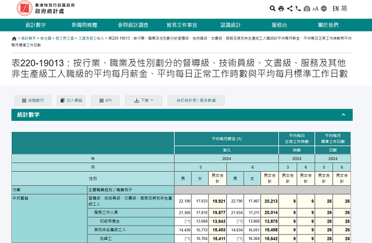Image resolution: width=372 pixels, height=243 pixels.
Task: Go to home via breadcrumb house icon
Action: pyautogui.click(x=14, y=38)
